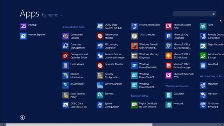Open Local Security Policy

click(74, 95)
